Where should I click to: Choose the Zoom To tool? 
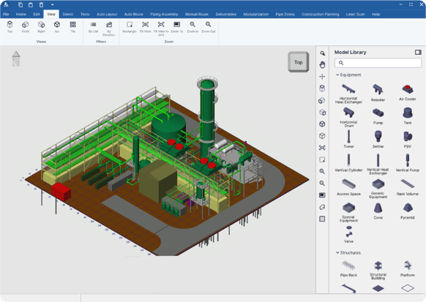tap(176, 27)
